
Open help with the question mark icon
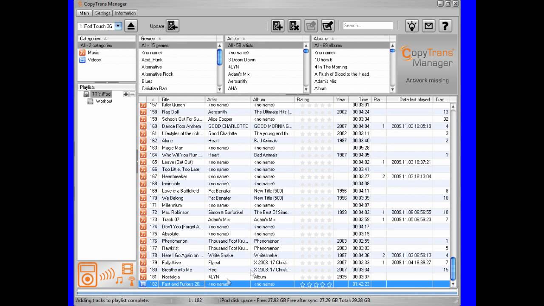(x=445, y=26)
